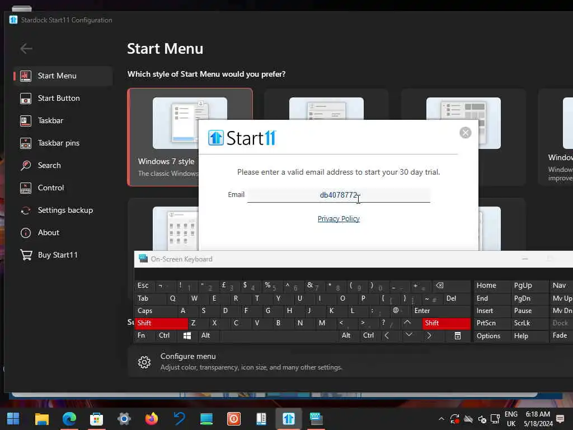The width and height of the screenshot is (573, 430).
Task: Open the clock showing 6:18 AM
Action: click(538, 419)
